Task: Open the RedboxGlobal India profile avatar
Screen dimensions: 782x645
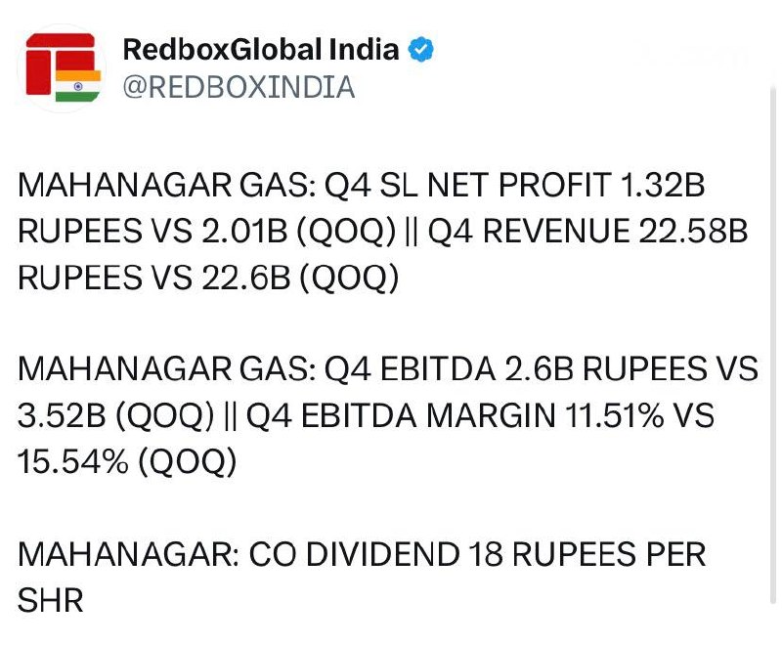Action: (x=62, y=67)
